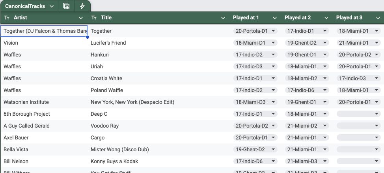The width and height of the screenshot is (384, 173).
Task: Select the 'Hankuri' title cell
Action: click(x=159, y=55)
